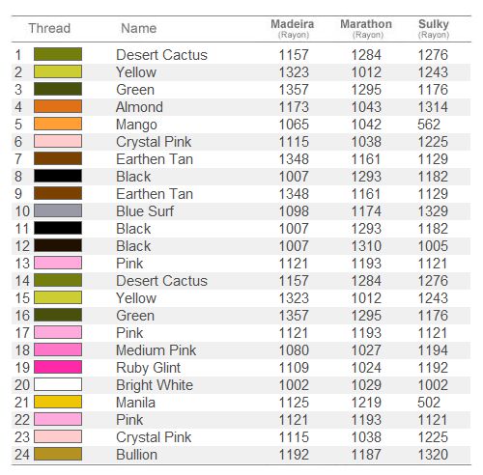Click the Medium Pink color swatch
Screen dimensions: 483x475
click(58, 349)
